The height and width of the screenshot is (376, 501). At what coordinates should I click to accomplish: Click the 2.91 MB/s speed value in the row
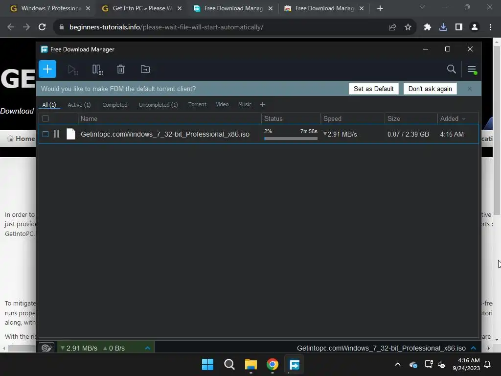342,134
